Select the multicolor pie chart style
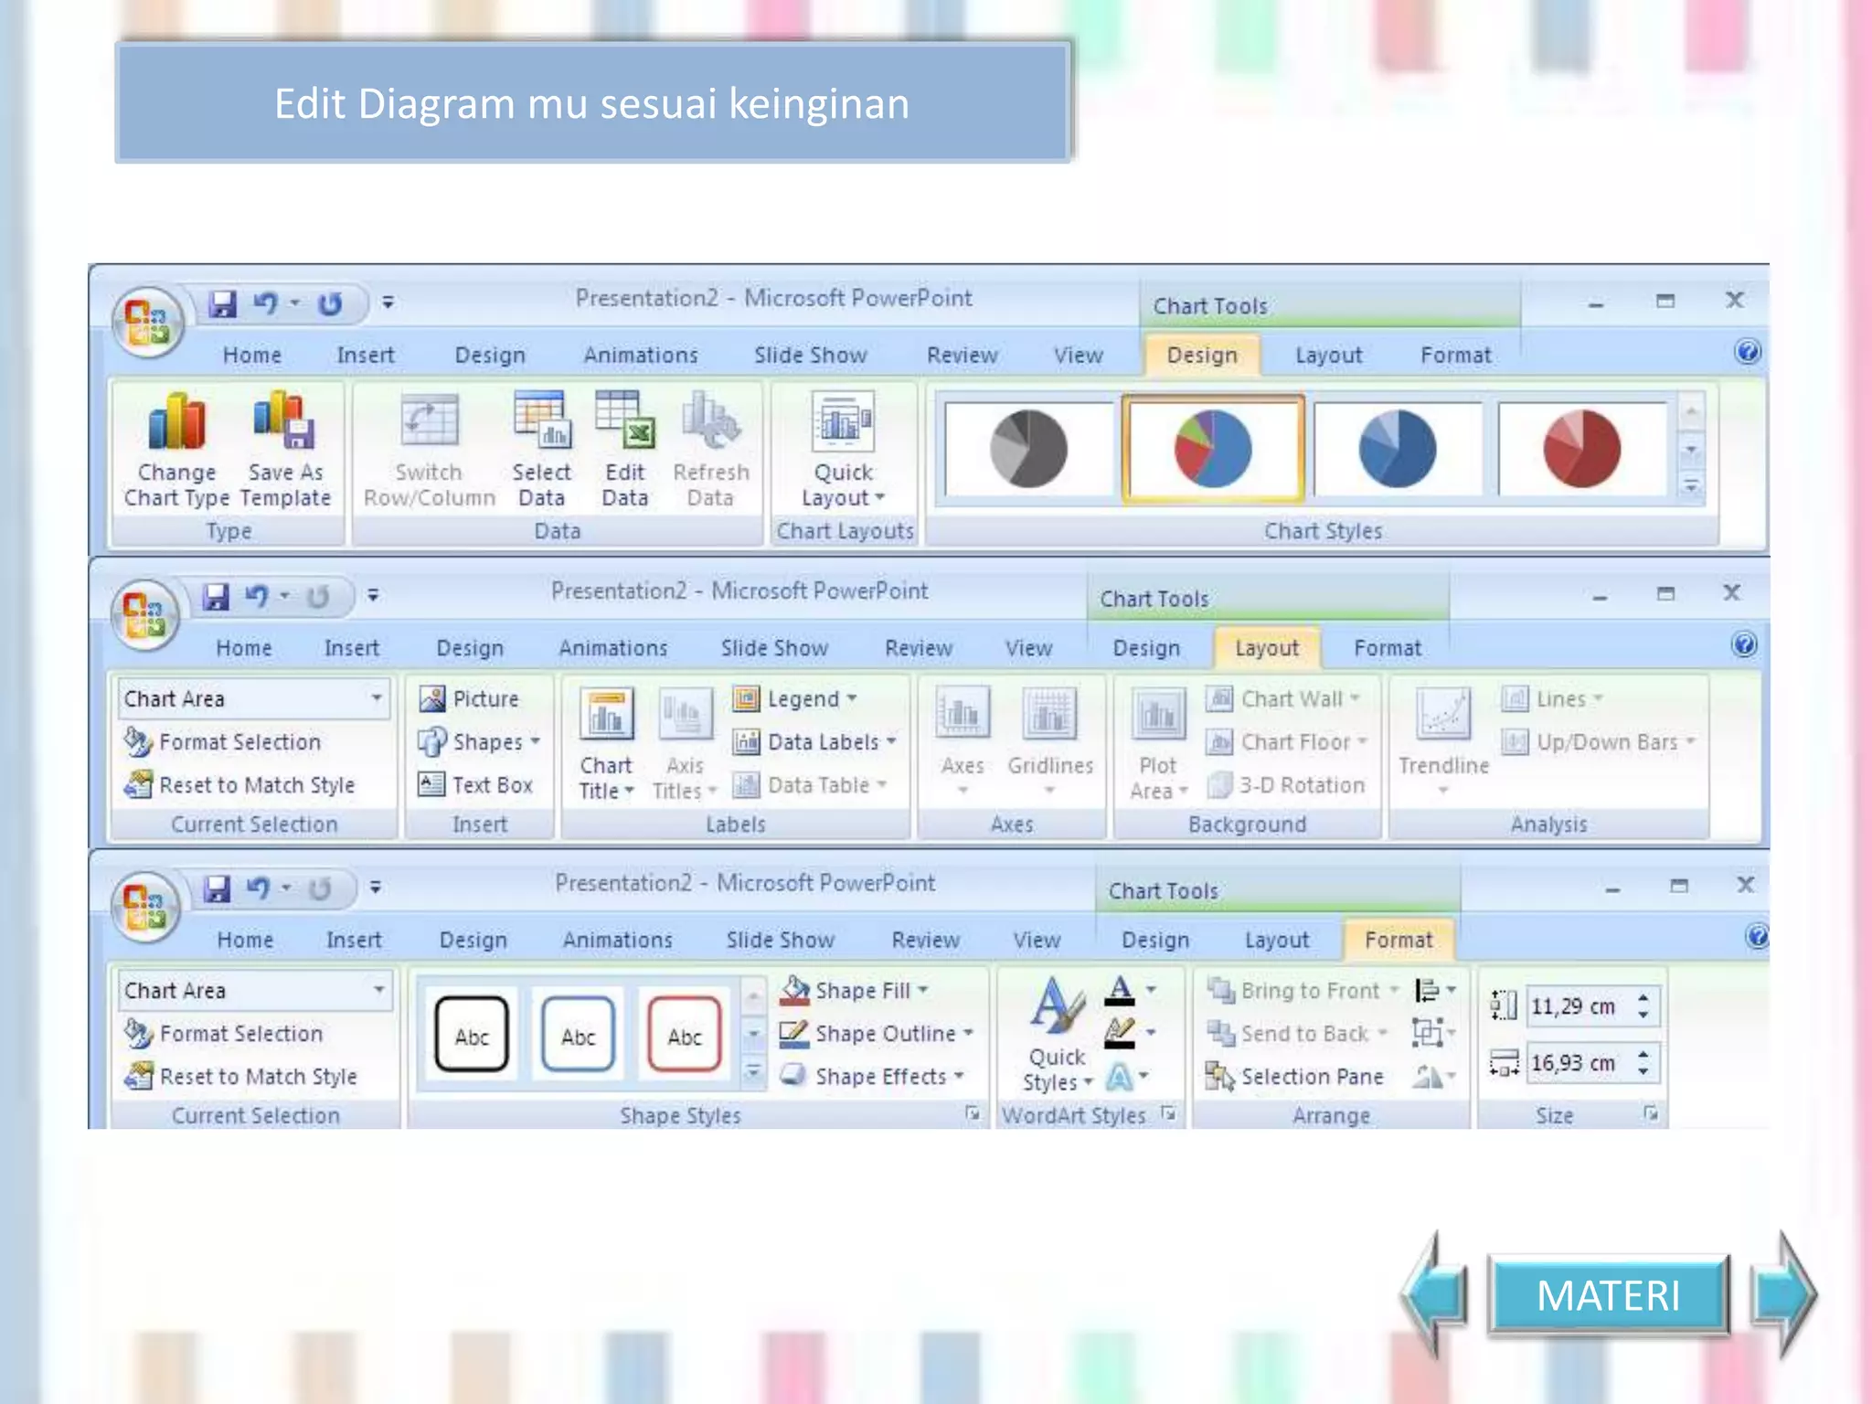Screen dimensions: 1872x1404 click(1213, 449)
